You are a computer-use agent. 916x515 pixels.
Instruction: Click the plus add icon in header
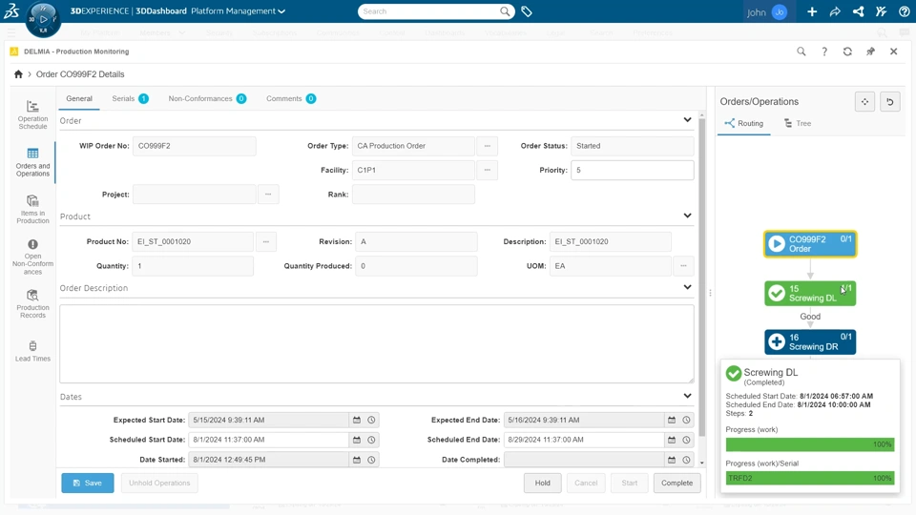click(x=812, y=11)
